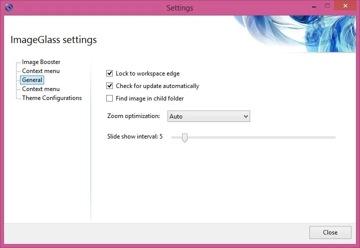Click the Slide show interval slider thumb
Screen dimensions: 360x248
click(x=185, y=138)
